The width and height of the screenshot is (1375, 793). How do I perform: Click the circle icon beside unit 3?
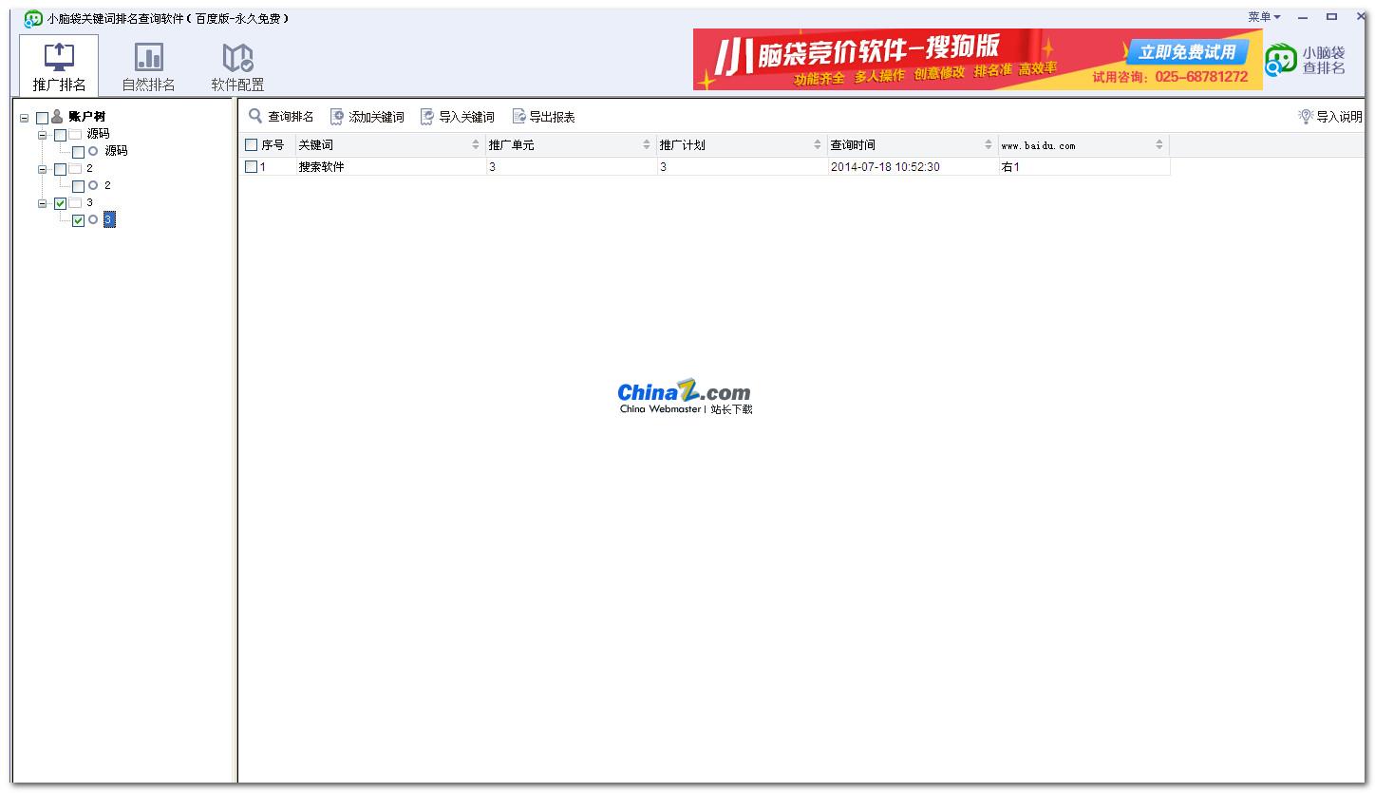(x=93, y=219)
